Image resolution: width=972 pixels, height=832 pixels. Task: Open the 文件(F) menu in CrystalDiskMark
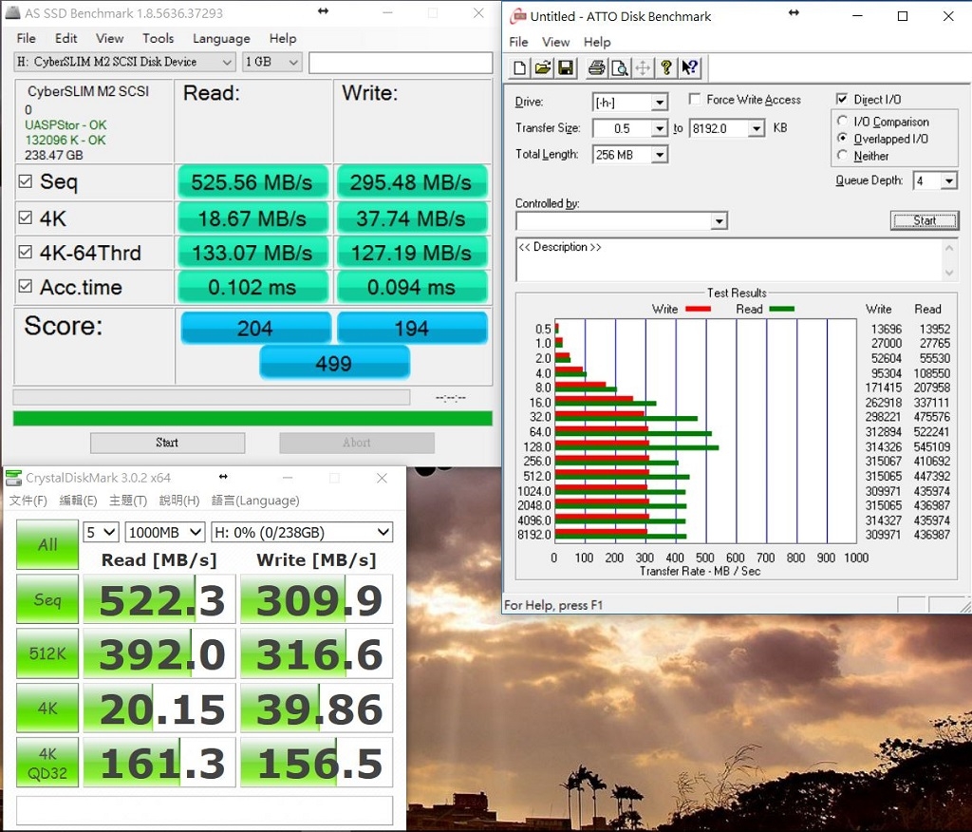pyautogui.click(x=28, y=501)
